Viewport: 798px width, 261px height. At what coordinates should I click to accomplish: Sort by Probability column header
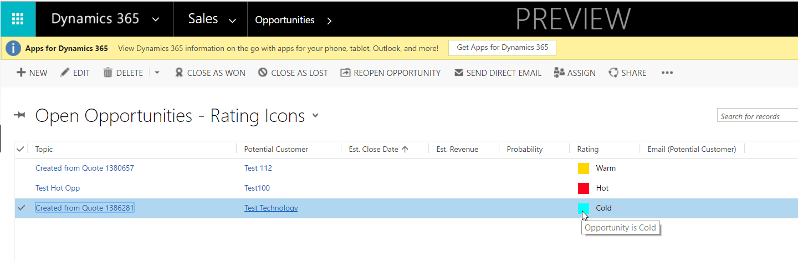point(525,149)
